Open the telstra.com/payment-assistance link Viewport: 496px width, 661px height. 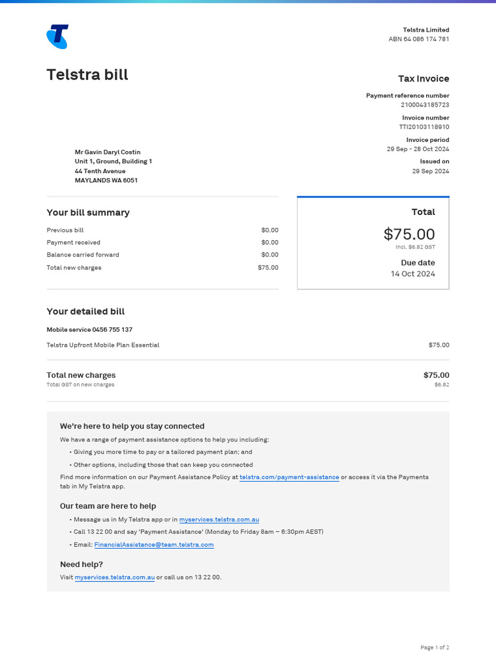tap(289, 477)
